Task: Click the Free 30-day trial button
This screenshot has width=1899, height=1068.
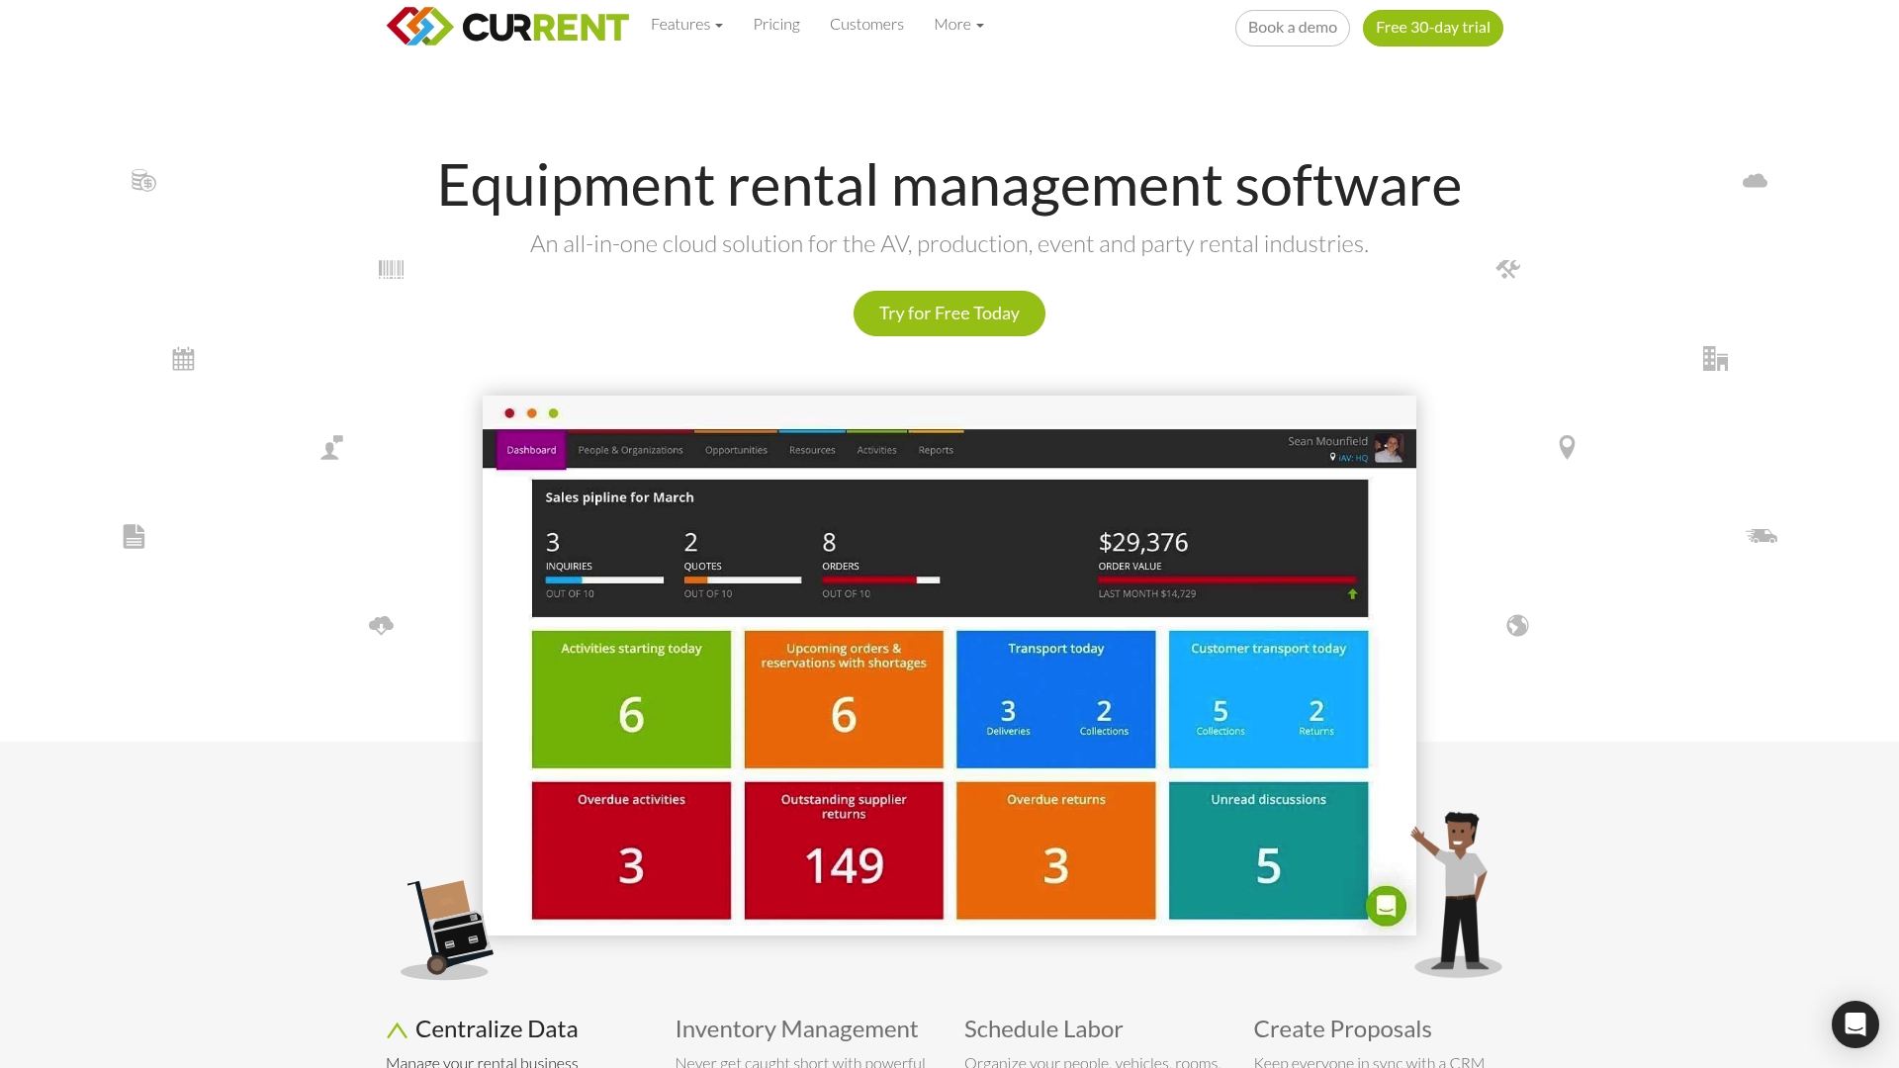Action: (1432, 28)
